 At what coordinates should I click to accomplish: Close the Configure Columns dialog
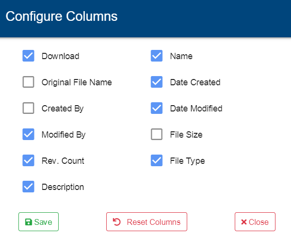coord(255,222)
